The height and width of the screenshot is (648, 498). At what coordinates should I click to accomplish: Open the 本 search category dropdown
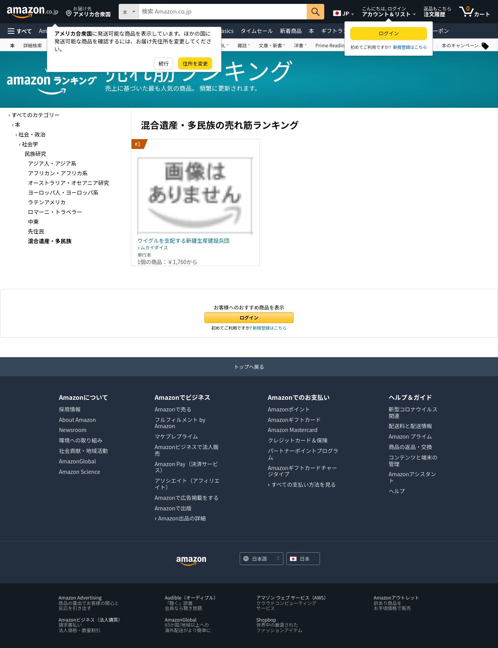129,12
